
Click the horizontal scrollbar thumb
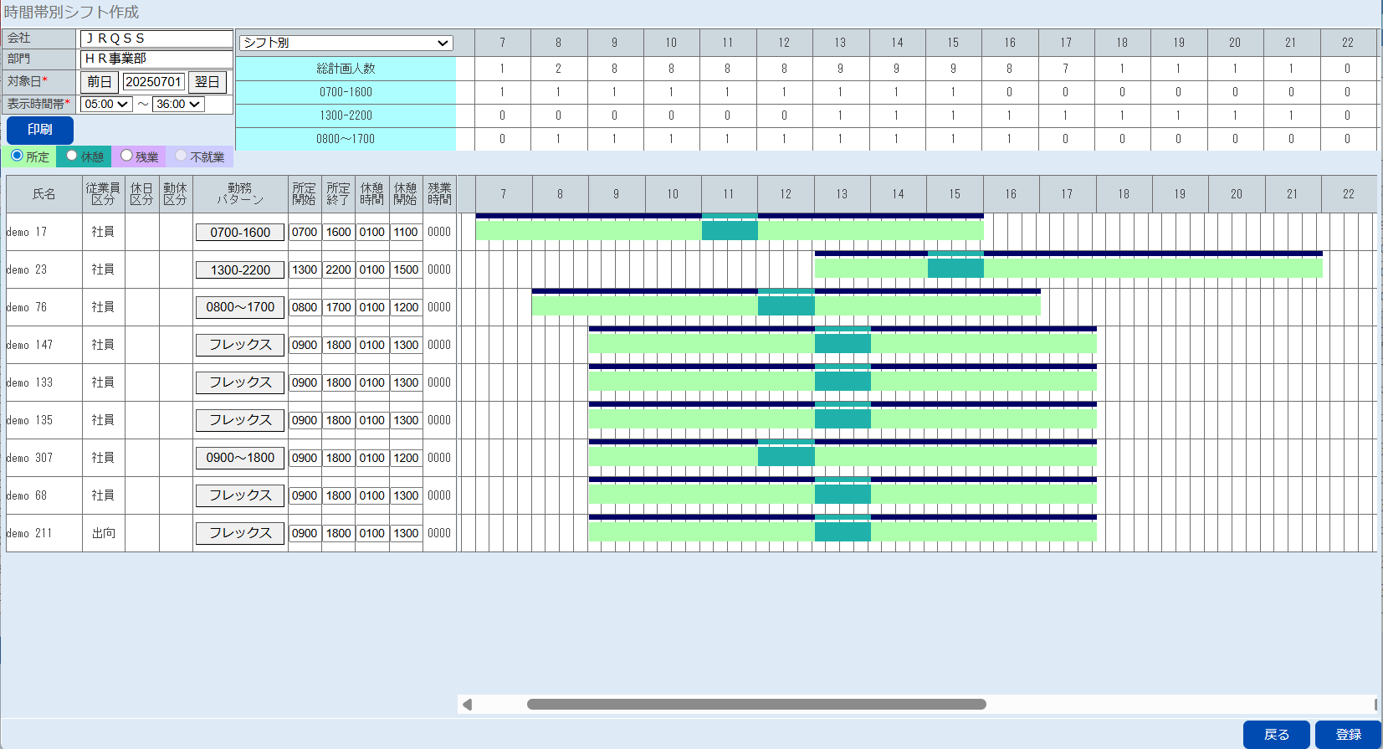756,705
